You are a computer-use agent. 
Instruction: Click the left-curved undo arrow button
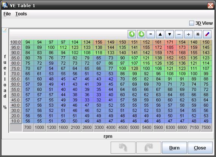pos(123,148)
